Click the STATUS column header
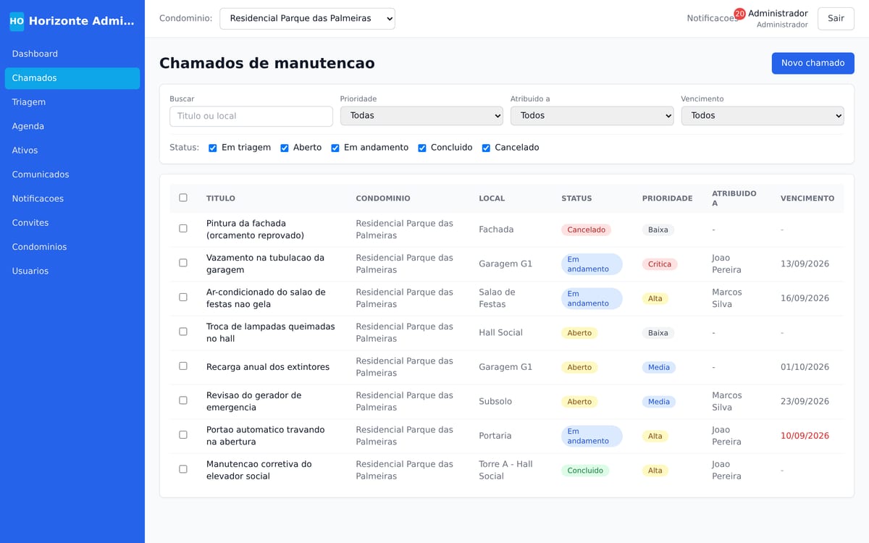The width and height of the screenshot is (869, 543). click(576, 198)
